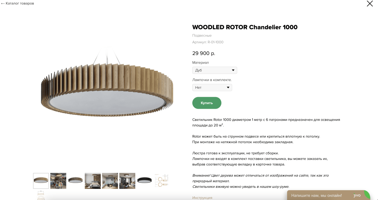Show the dimensions drawing thumbnail
Image resolution: width=378 pixels, height=200 pixels.
(162, 181)
